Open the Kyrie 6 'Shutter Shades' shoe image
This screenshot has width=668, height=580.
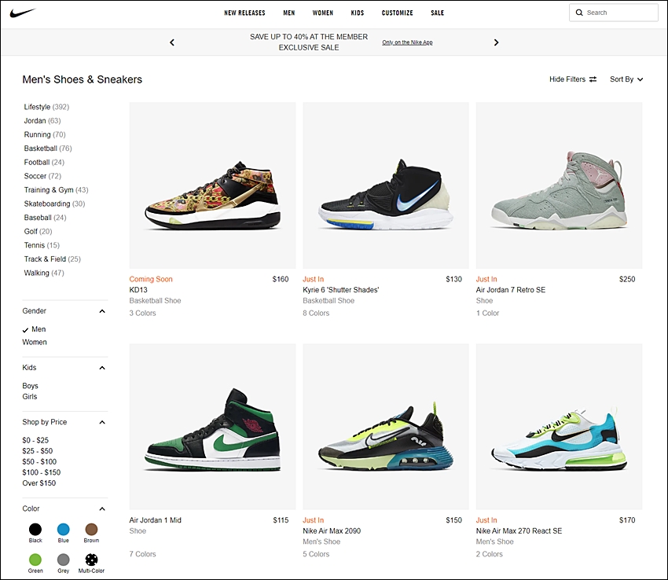[x=386, y=185]
